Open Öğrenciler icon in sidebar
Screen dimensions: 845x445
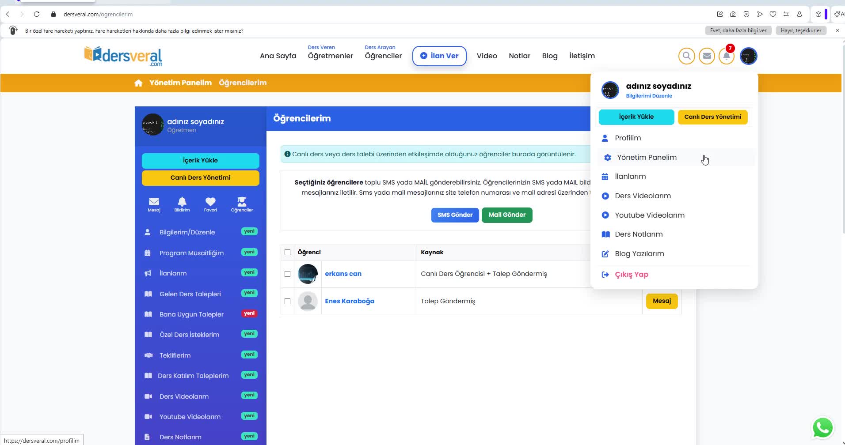click(x=242, y=204)
